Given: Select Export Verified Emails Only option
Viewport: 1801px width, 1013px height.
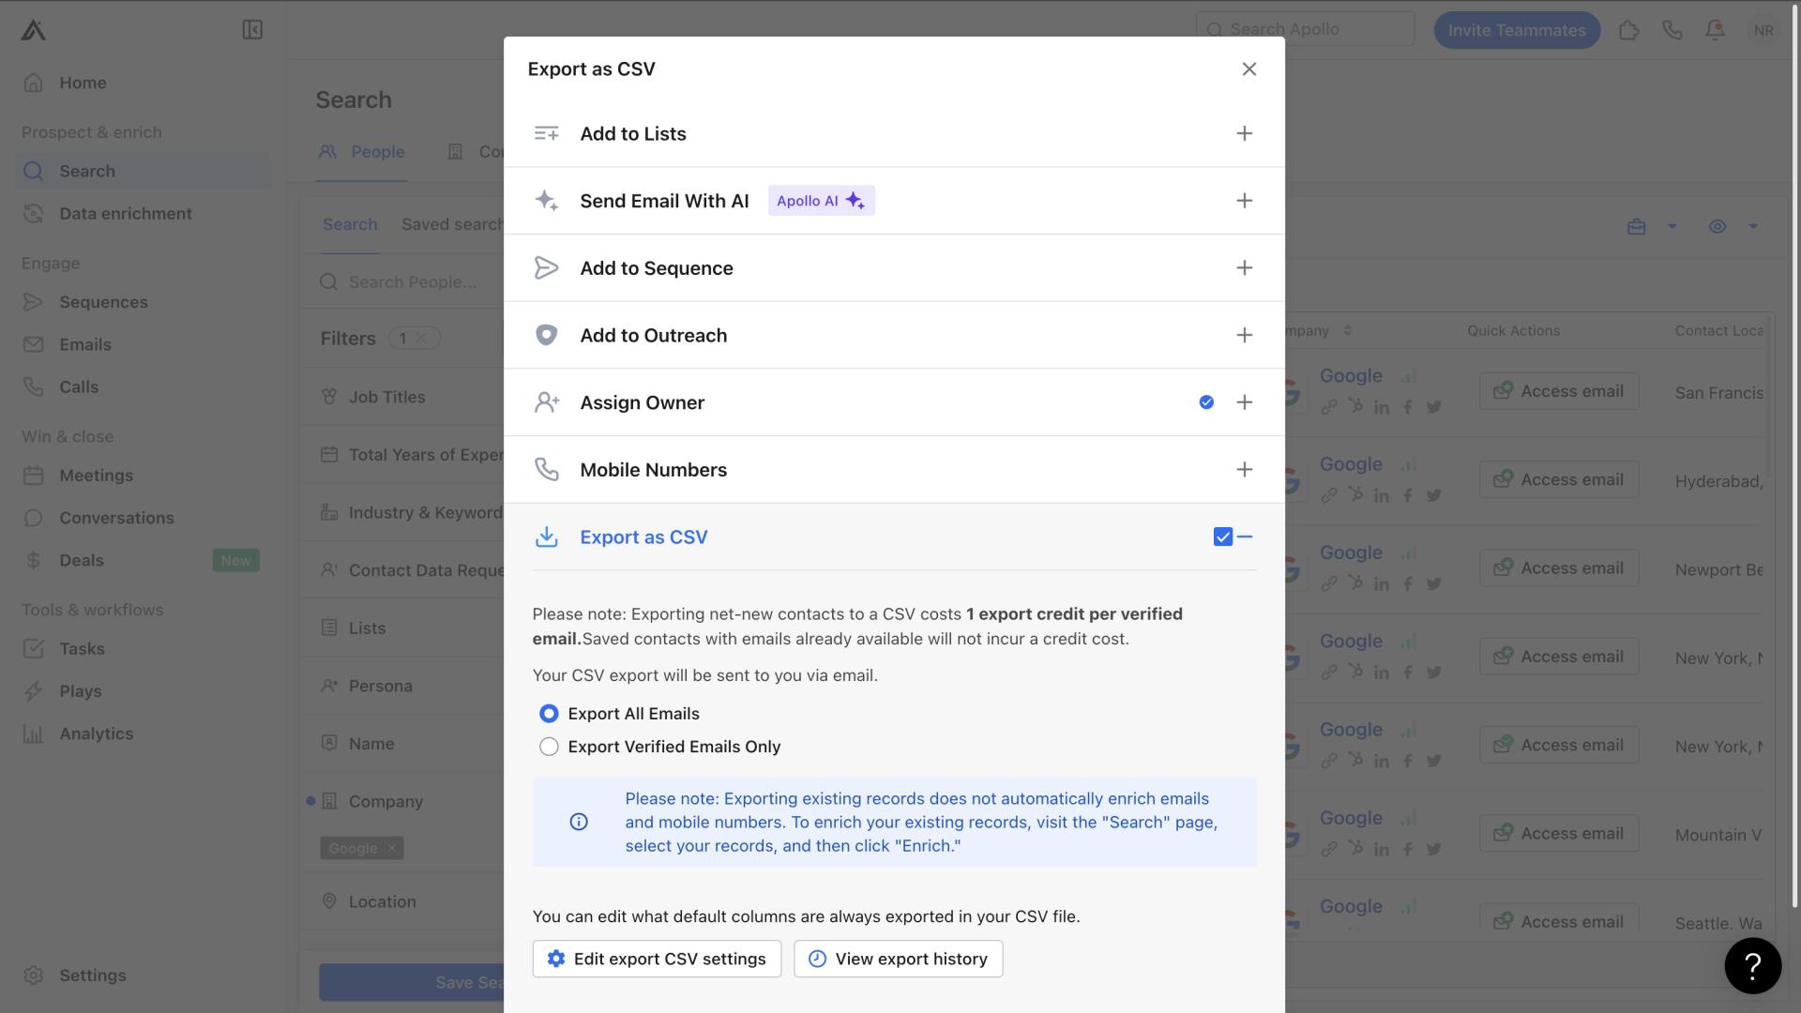Looking at the screenshot, I should pyautogui.click(x=548, y=746).
